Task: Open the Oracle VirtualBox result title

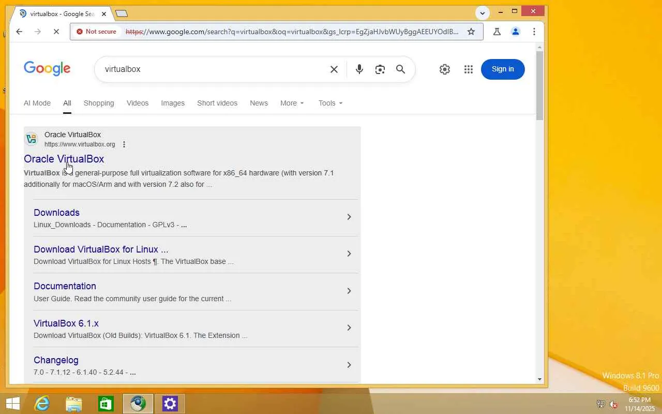Action: (x=64, y=159)
